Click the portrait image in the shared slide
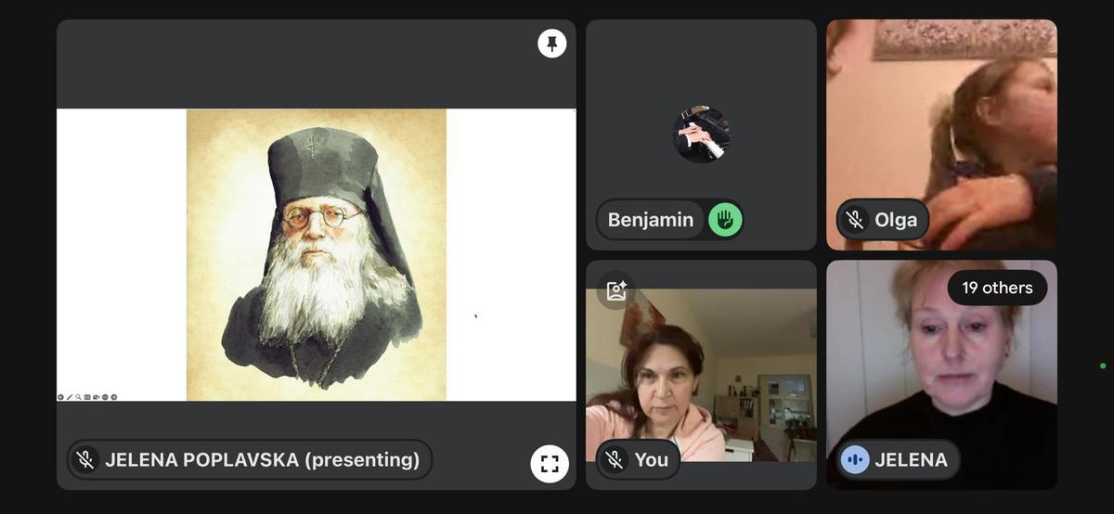 (316, 255)
